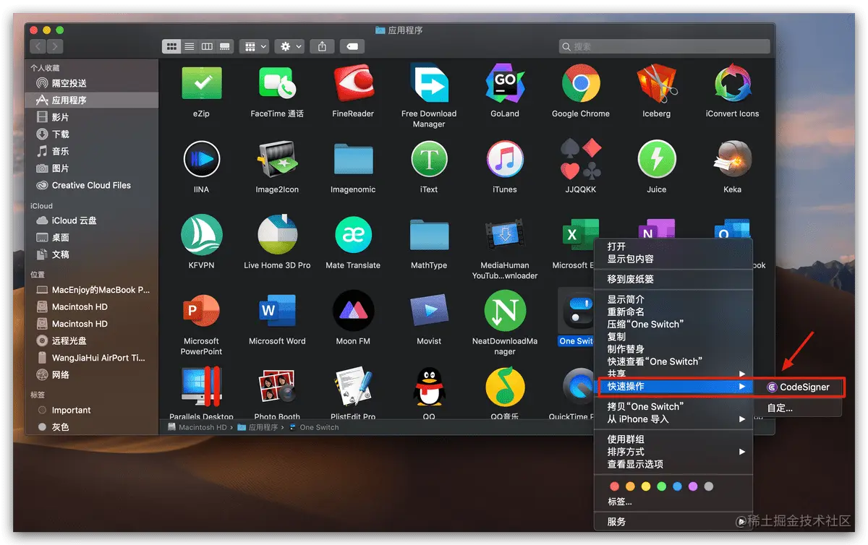Select the Parallels Desktop icon
This screenshot has height=545, width=868.
click(x=201, y=387)
